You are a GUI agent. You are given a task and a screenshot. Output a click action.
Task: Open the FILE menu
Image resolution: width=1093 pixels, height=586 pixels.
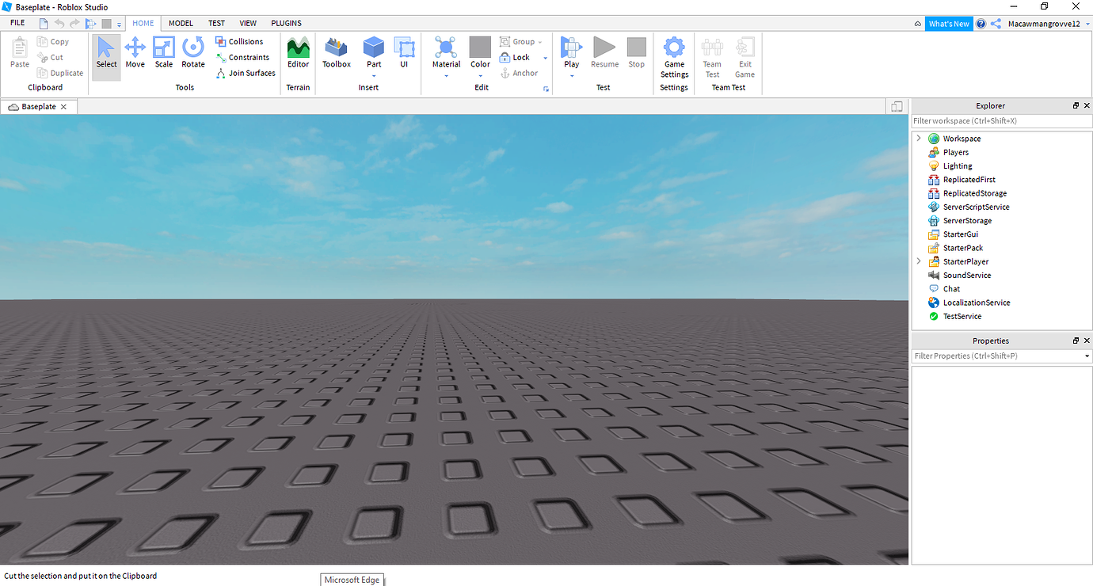pos(17,23)
